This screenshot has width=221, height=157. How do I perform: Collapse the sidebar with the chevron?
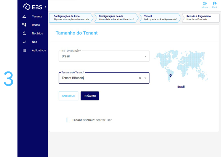tap(46, 7)
